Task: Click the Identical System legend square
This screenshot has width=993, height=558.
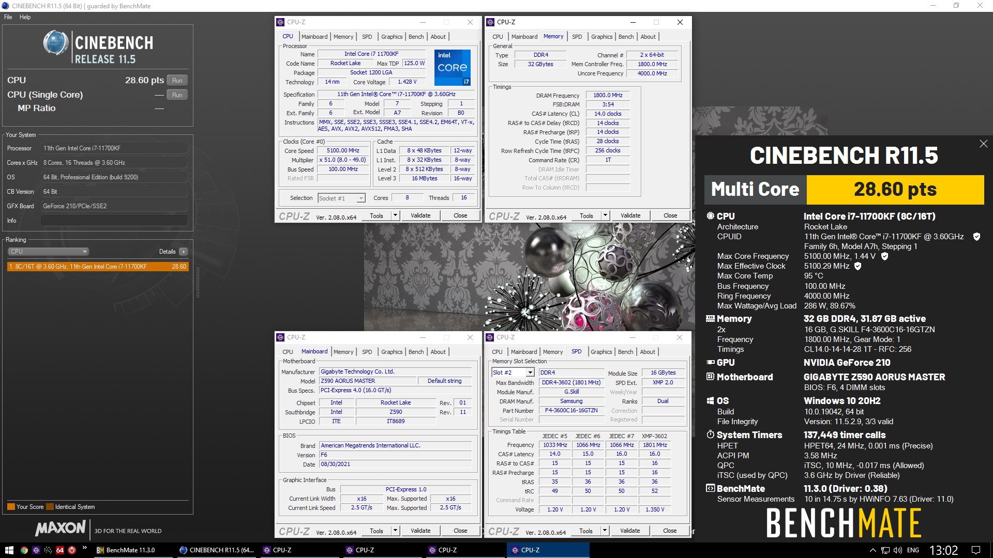Action: point(50,507)
